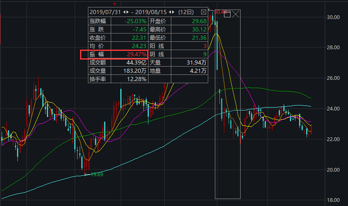Image resolution: width=348 pixels, height=206 pixels.
Task: Click the (12日) period length label
Action: [x=189, y=12]
